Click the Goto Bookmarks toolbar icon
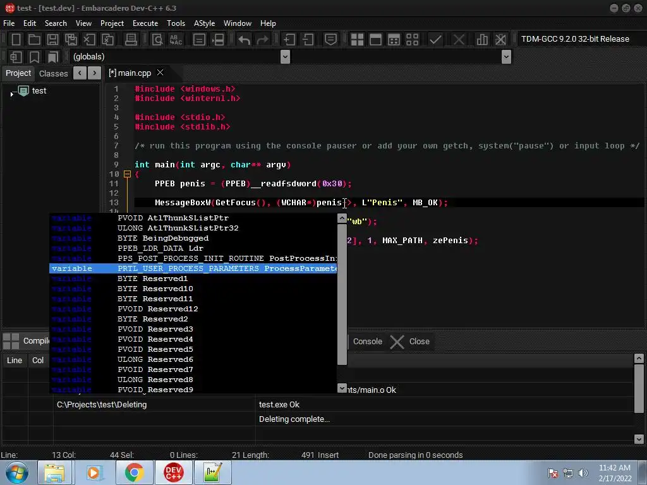Screen dimensions: 647x485 pyautogui.click(x=53, y=57)
